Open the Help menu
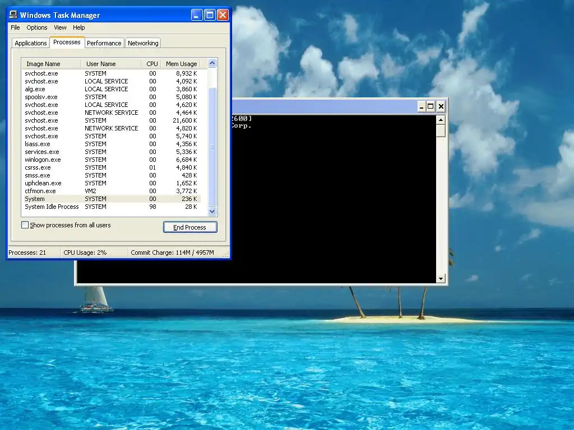 click(78, 27)
